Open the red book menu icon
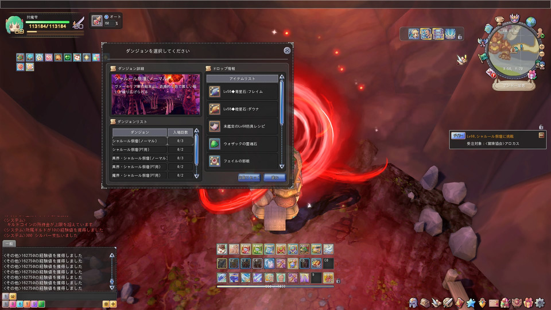The width and height of the screenshot is (551, 310). point(459,303)
